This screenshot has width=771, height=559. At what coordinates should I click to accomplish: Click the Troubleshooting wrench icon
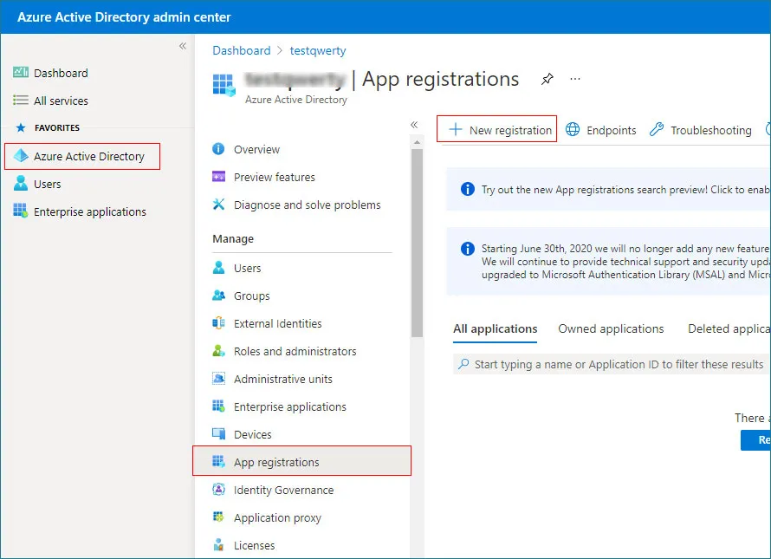(657, 129)
